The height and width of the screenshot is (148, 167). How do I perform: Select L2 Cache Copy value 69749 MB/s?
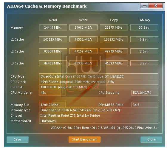tap(114, 51)
